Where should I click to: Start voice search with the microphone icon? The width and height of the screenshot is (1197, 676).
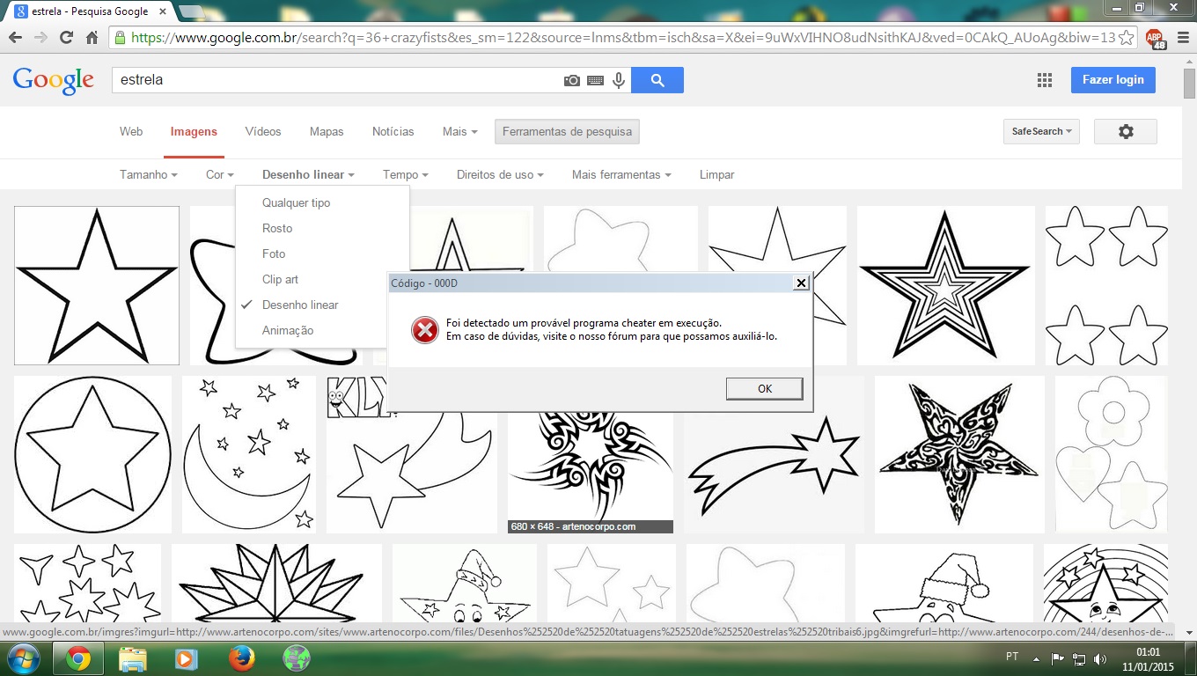tap(619, 80)
